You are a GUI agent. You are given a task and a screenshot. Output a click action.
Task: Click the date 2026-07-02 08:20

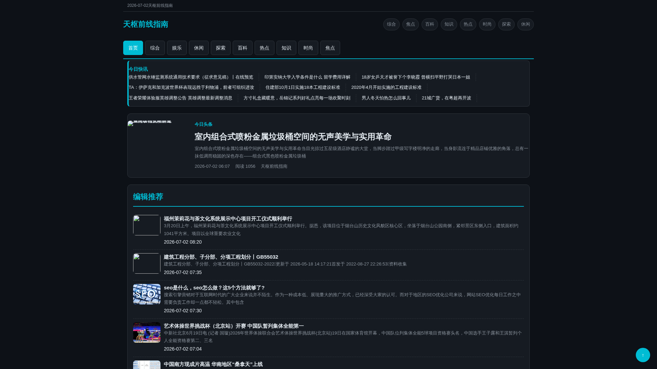[183, 242]
